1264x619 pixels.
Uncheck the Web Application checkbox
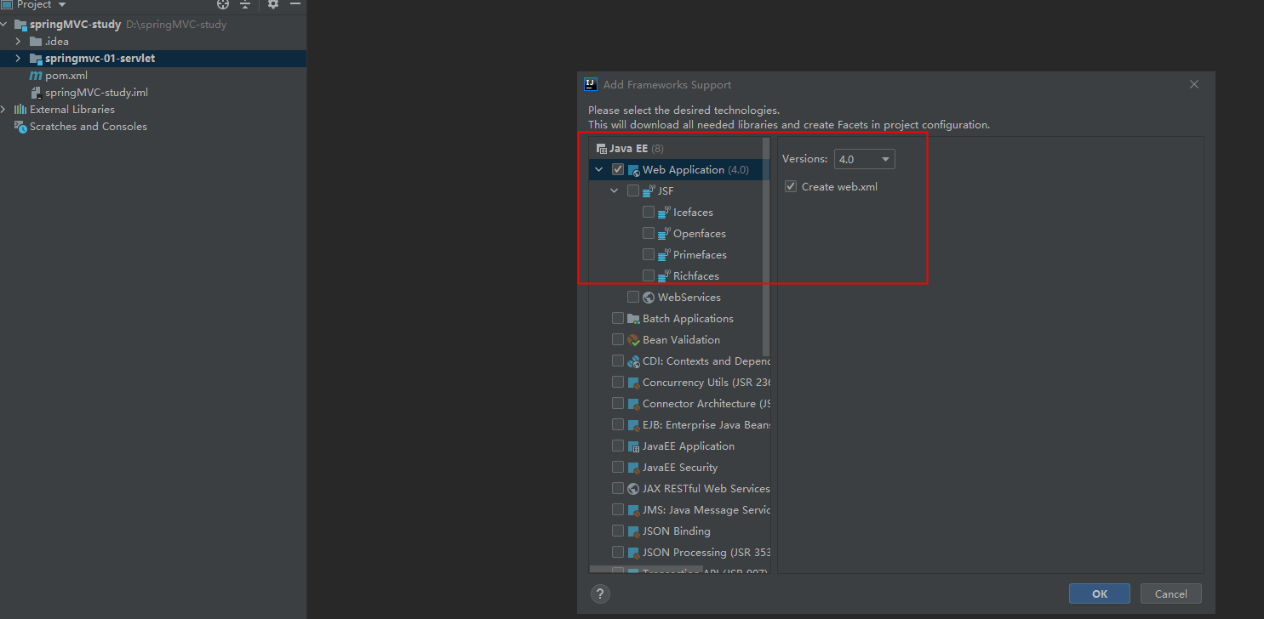(618, 170)
